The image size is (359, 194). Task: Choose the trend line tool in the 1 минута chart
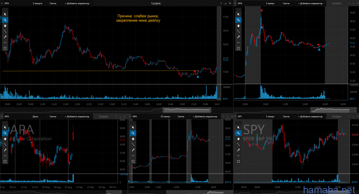(5, 31)
